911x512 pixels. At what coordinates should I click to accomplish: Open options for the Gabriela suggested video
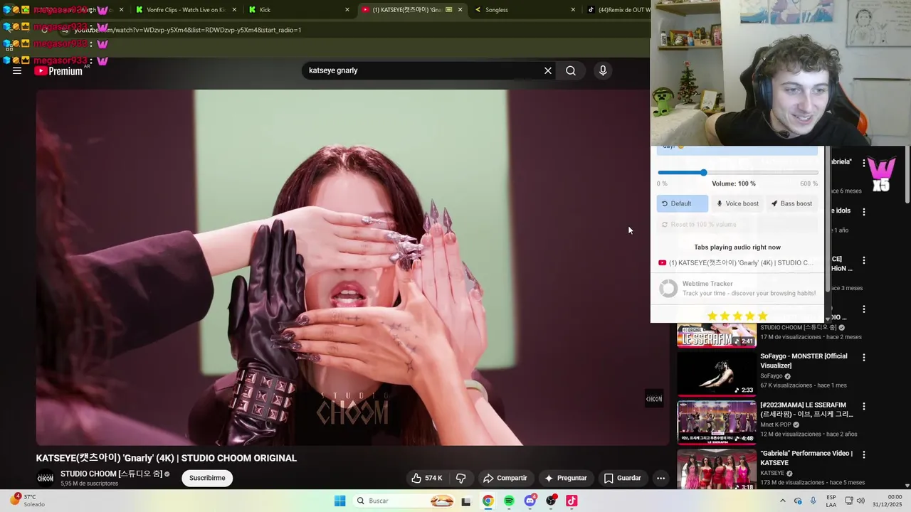click(864, 163)
